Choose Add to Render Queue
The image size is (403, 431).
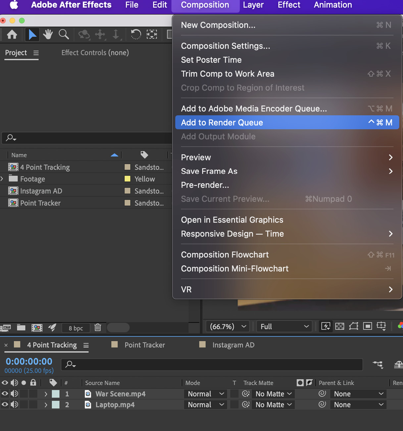click(287, 122)
